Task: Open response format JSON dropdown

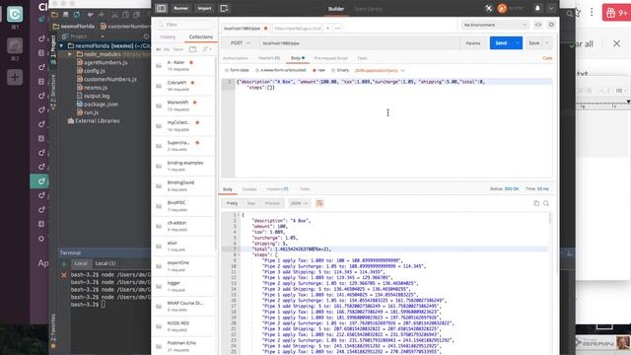Action: (x=300, y=203)
